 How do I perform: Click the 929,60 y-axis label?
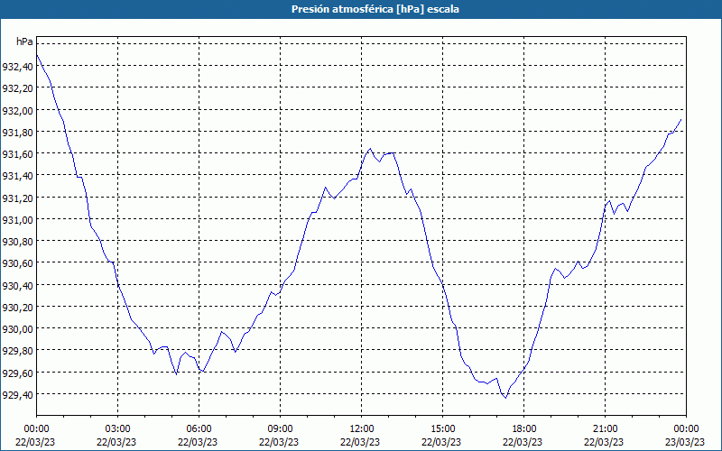click(17, 373)
